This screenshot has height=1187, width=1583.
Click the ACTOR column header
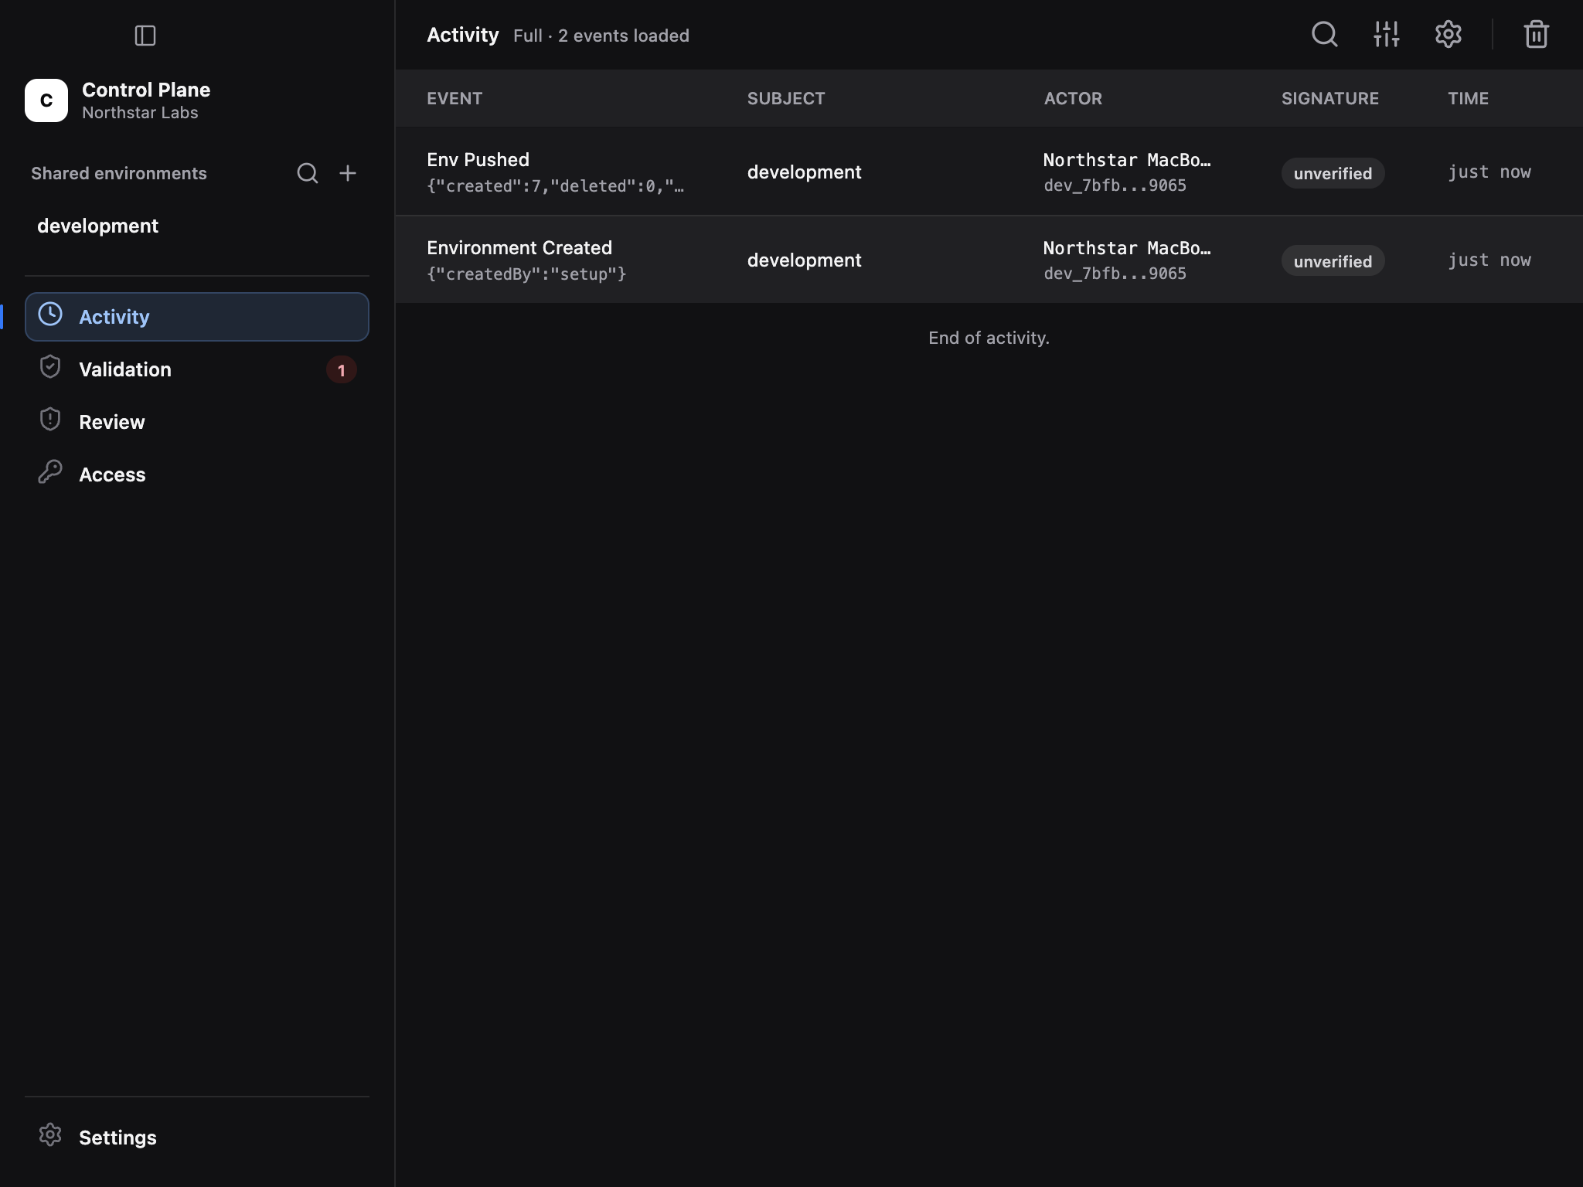click(1073, 98)
